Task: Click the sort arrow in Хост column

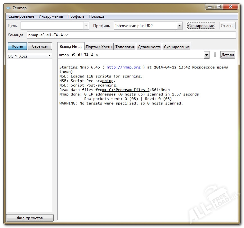Action: [49, 56]
